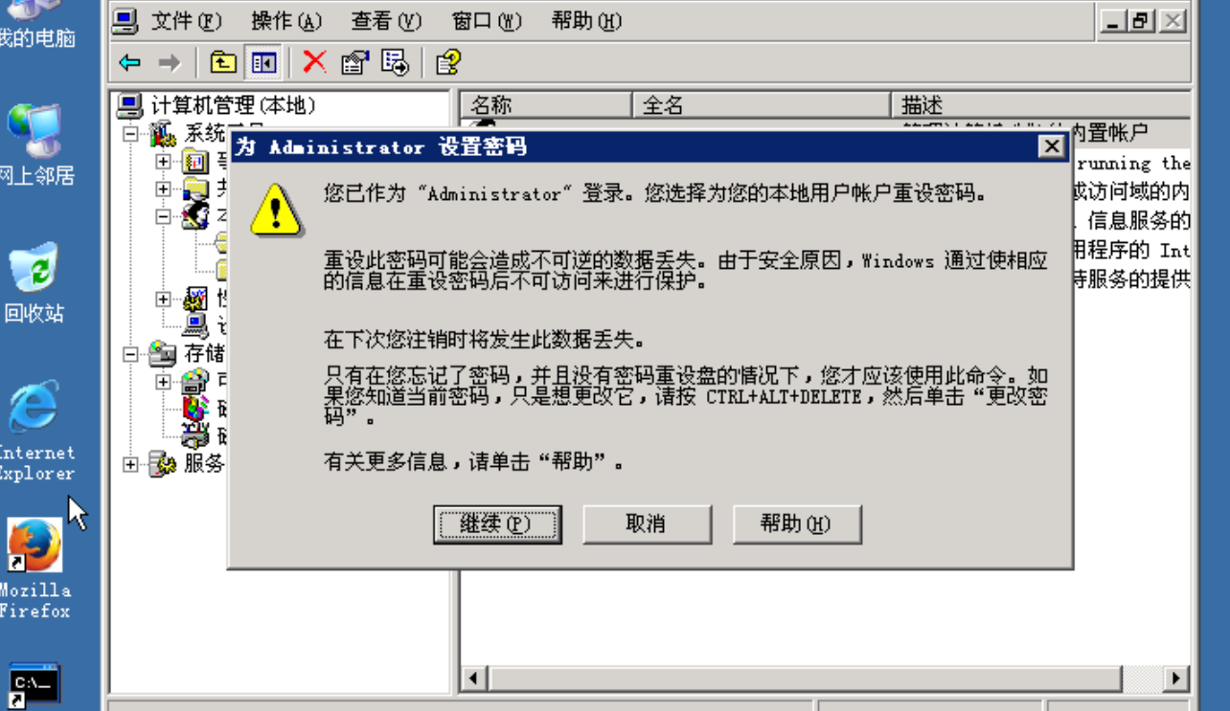1230x711 pixels.
Task: Open the Properties toolbar icon
Action: (x=354, y=63)
